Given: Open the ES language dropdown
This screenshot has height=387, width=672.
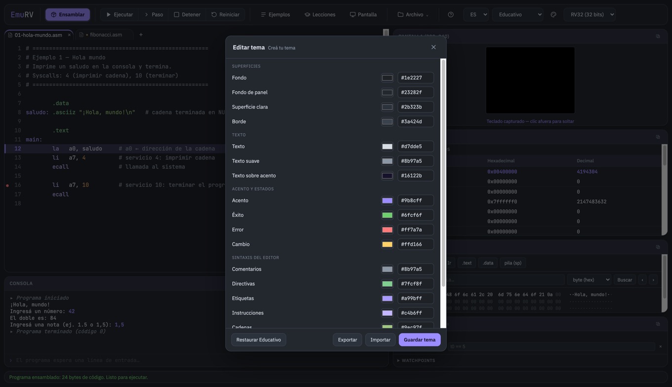Looking at the screenshot, I should [x=476, y=15].
